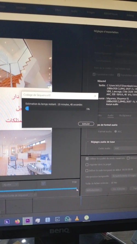Toggle the second Utiliser checkbox at right

[x=128, y=158]
